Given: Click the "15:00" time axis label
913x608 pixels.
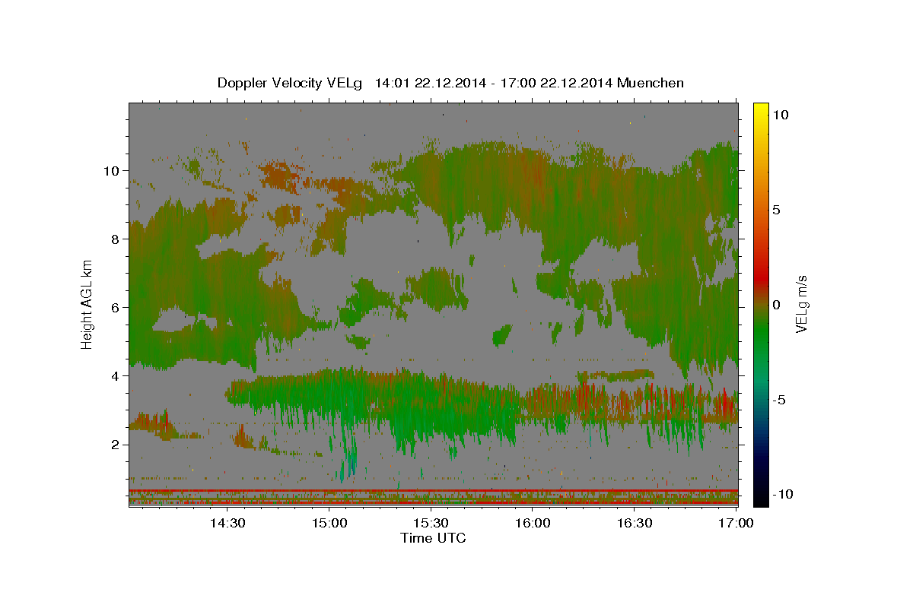Looking at the screenshot, I should pos(329,523).
